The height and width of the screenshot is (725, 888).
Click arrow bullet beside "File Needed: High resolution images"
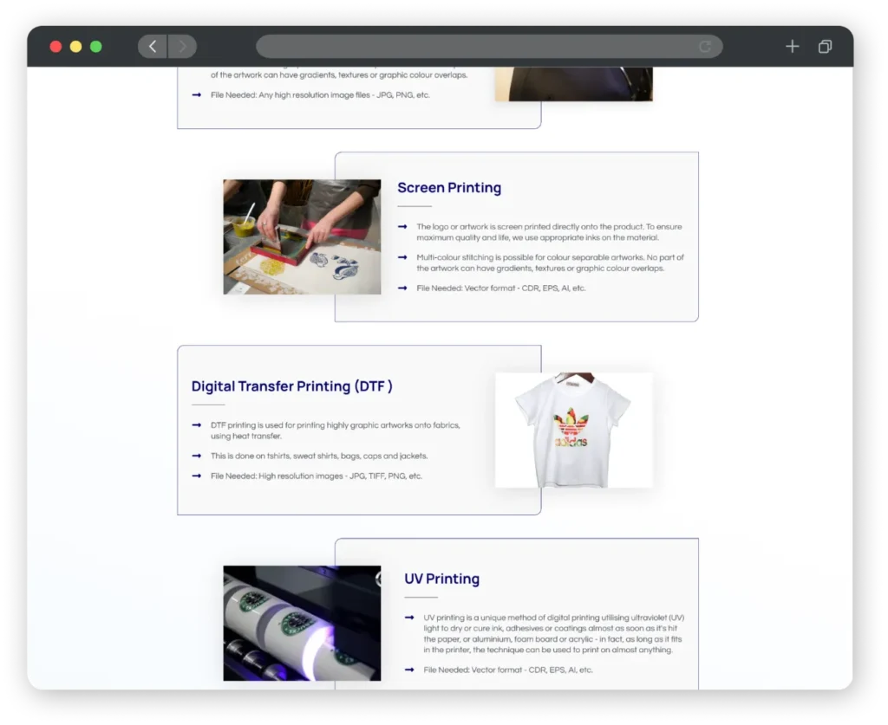(x=197, y=476)
